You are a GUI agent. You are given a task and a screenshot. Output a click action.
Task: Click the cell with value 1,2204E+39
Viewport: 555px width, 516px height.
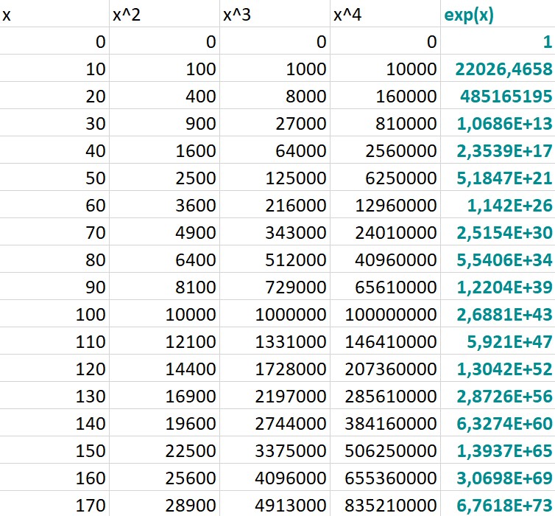[498, 287]
